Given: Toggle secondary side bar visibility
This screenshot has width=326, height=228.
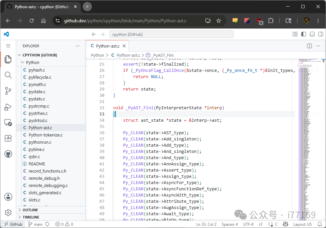Looking at the screenshot, I should coord(321,34).
